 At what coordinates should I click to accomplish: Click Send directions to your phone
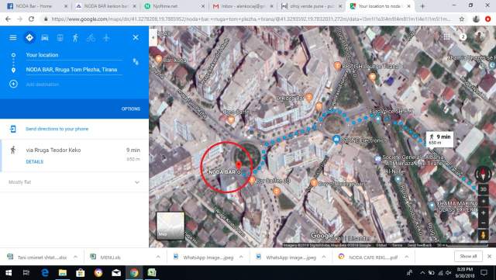tap(57, 129)
